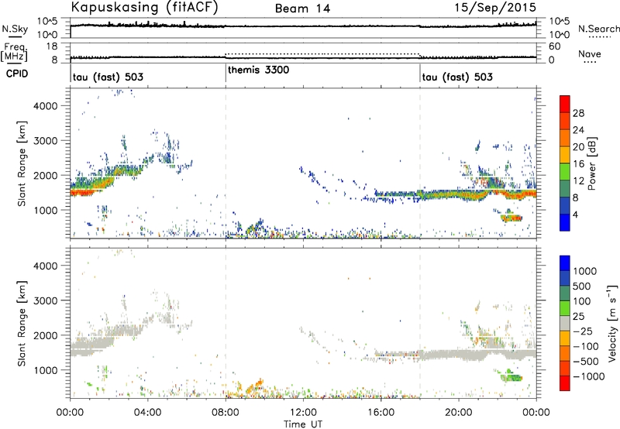Click the 2000 range tick in velocity panel
The width and height of the screenshot is (620, 429).
45,335
